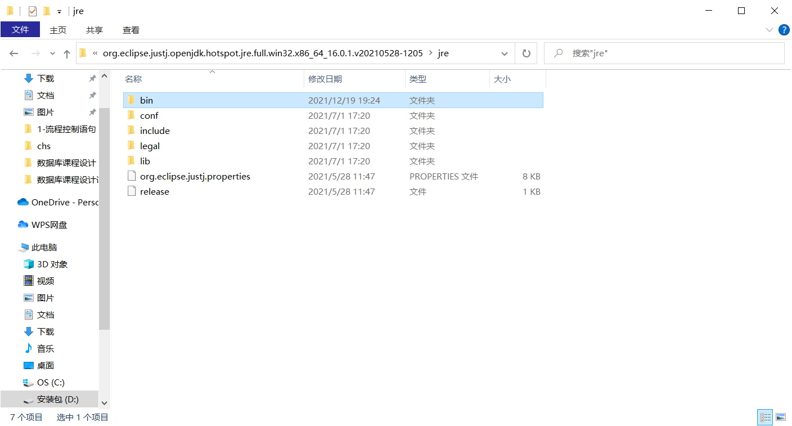Select the include folder icon
Image resolution: width=792 pixels, height=426 pixels.
(131, 131)
